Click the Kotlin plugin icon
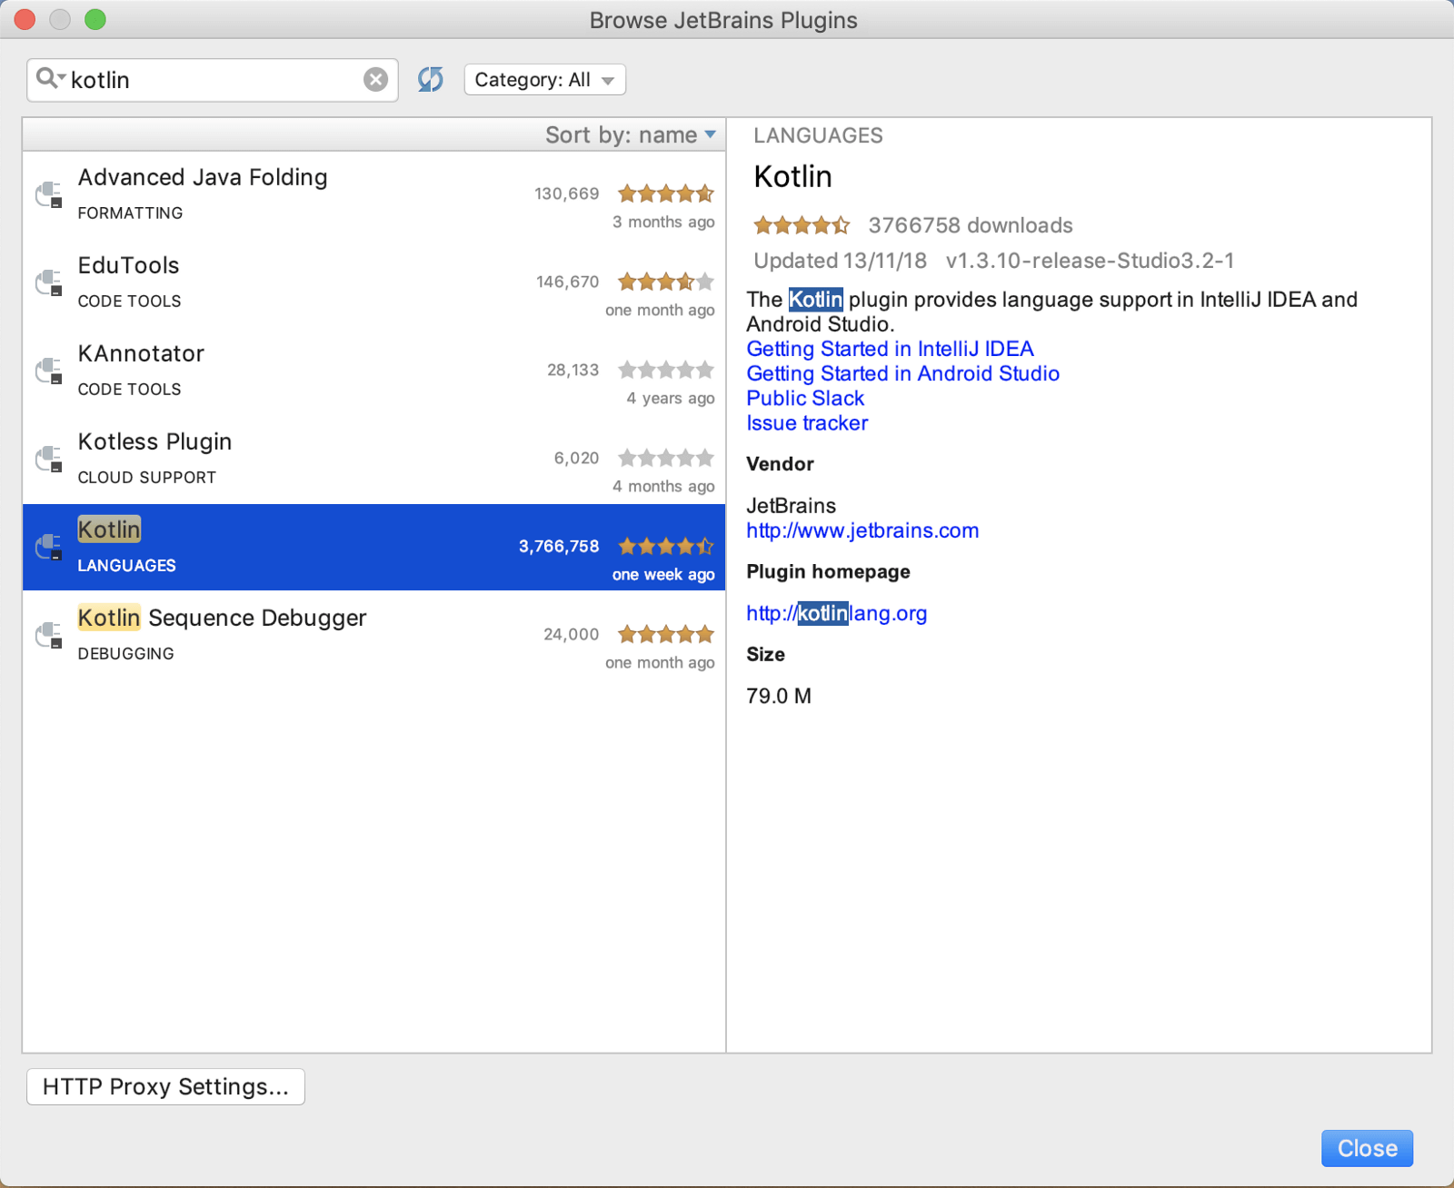The image size is (1454, 1188). pyautogui.click(x=49, y=546)
